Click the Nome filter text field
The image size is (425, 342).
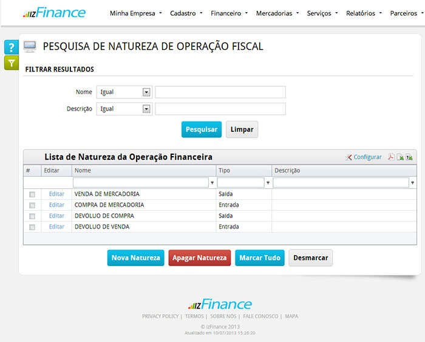coord(220,92)
